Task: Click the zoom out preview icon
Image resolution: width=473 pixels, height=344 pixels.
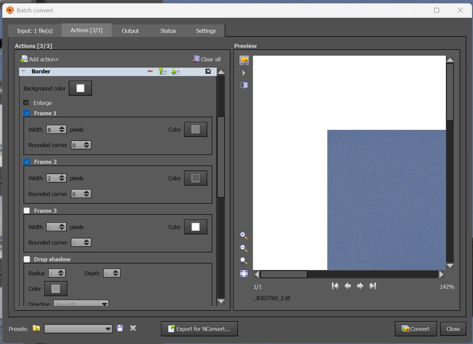Action: pos(244,248)
